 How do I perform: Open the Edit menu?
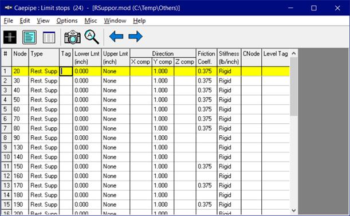[25, 21]
